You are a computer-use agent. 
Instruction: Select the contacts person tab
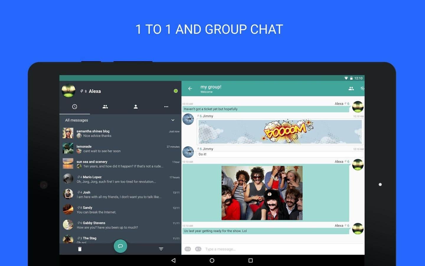(136, 107)
